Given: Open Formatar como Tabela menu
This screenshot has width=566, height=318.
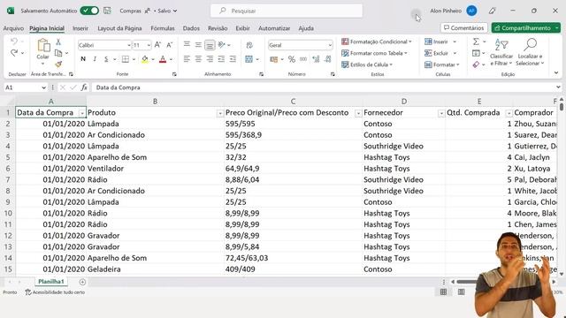Looking at the screenshot, I should [375, 53].
